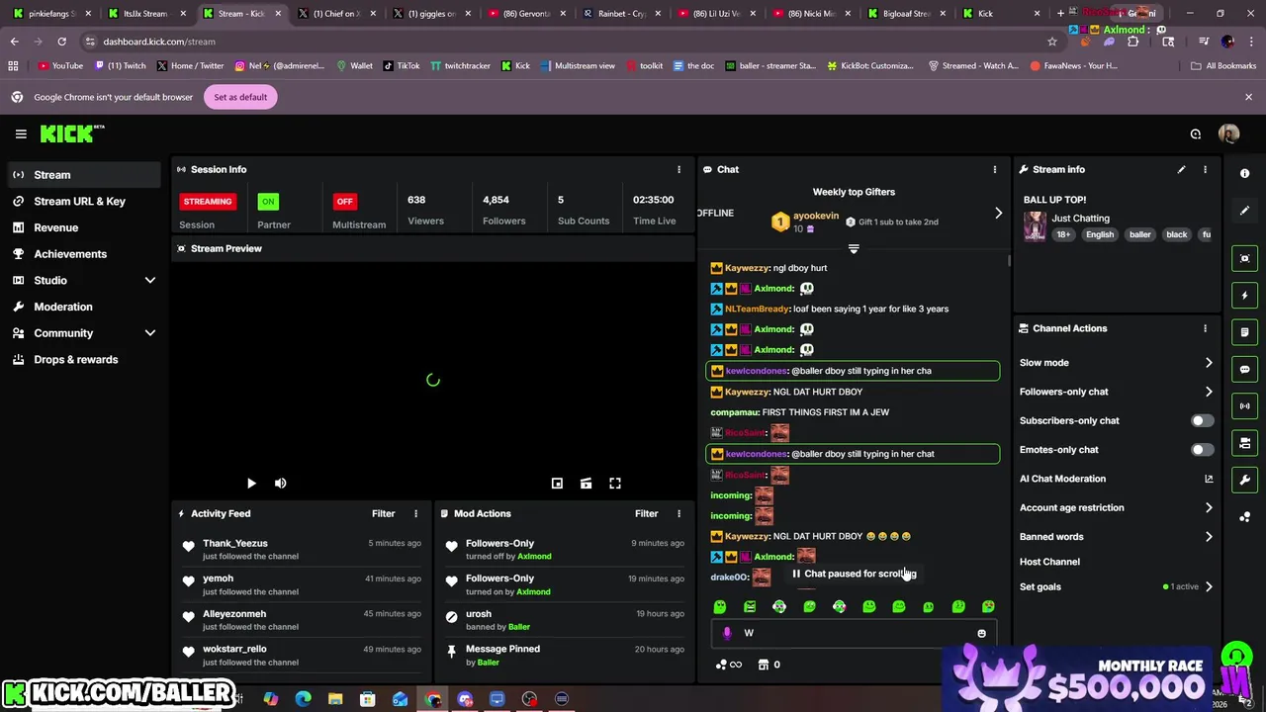Open the search icon in header

pyautogui.click(x=1195, y=134)
